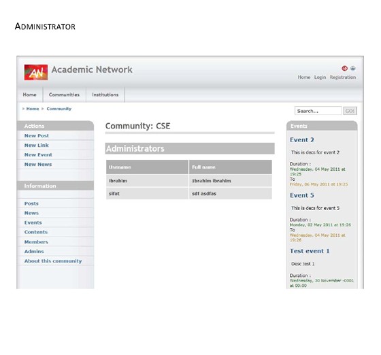This screenshot has width=381, height=355.
Task: Open Posts in Information menu
Action: pyautogui.click(x=31, y=203)
